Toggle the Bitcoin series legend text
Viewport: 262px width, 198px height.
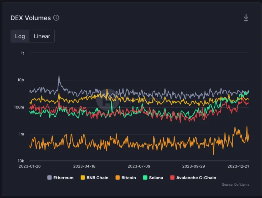tap(129, 178)
